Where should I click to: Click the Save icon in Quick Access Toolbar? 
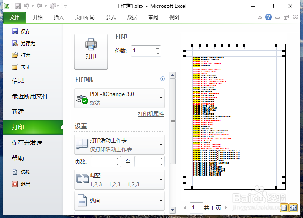tap(18, 6)
